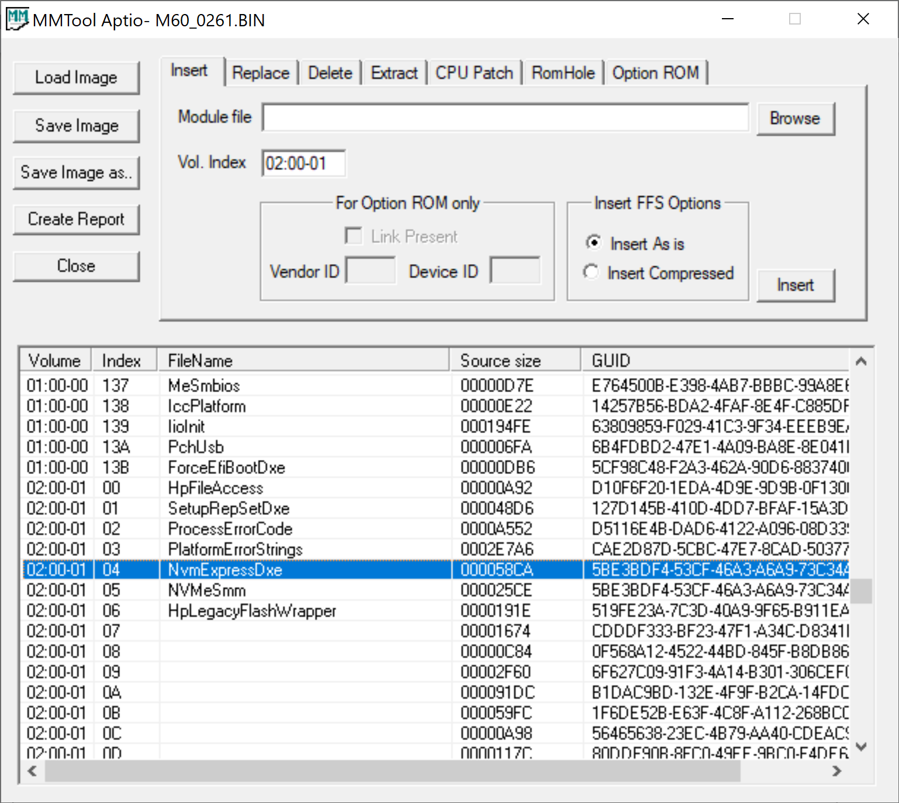Click the Browse button for module file
The image size is (899, 803).
point(795,119)
